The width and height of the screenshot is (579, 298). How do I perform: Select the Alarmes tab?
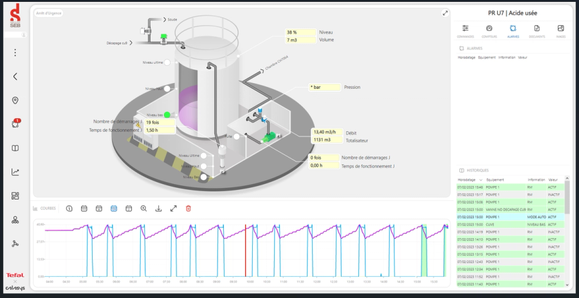click(x=513, y=31)
